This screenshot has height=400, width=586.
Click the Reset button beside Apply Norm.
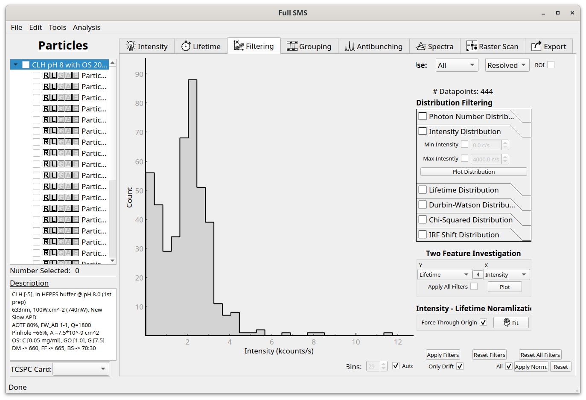click(561, 367)
